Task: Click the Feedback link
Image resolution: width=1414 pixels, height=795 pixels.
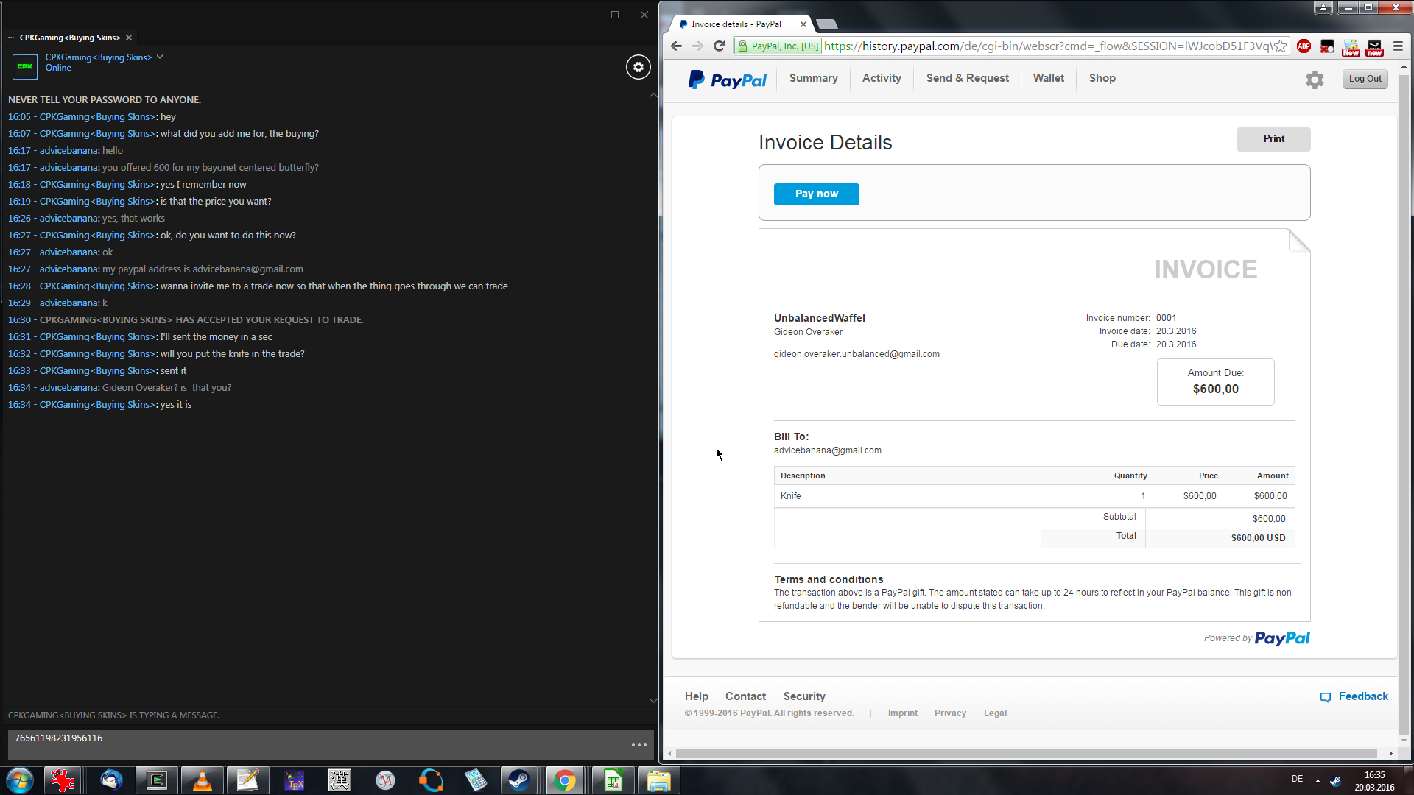Action: pyautogui.click(x=1362, y=696)
